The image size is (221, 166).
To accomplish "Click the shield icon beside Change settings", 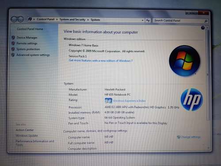I will tap(179, 137).
